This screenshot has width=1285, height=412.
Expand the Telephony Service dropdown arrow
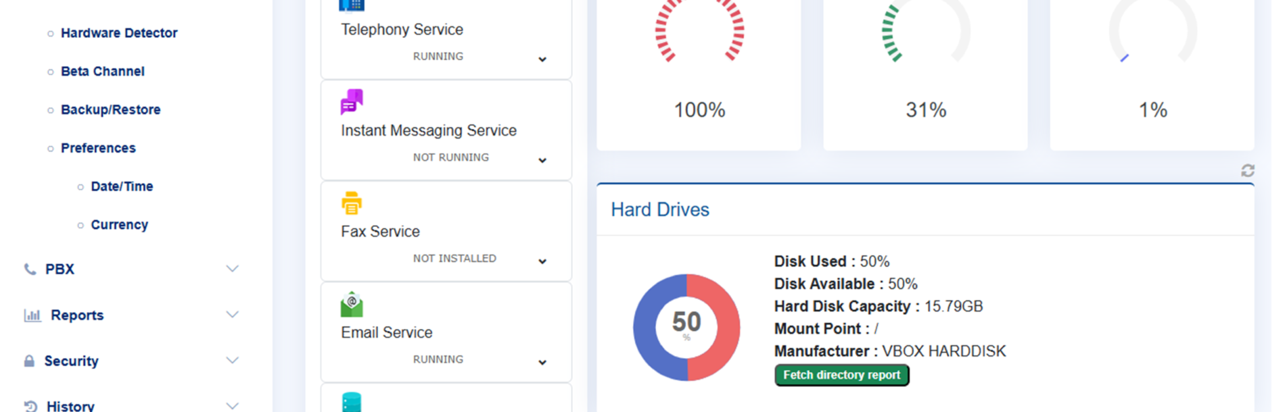[x=542, y=59]
